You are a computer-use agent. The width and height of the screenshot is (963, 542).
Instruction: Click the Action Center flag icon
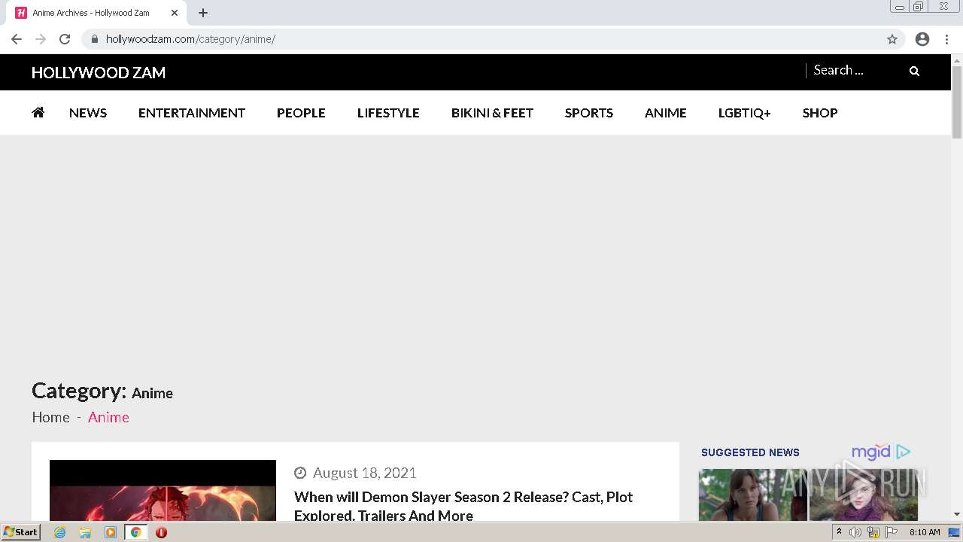(892, 532)
